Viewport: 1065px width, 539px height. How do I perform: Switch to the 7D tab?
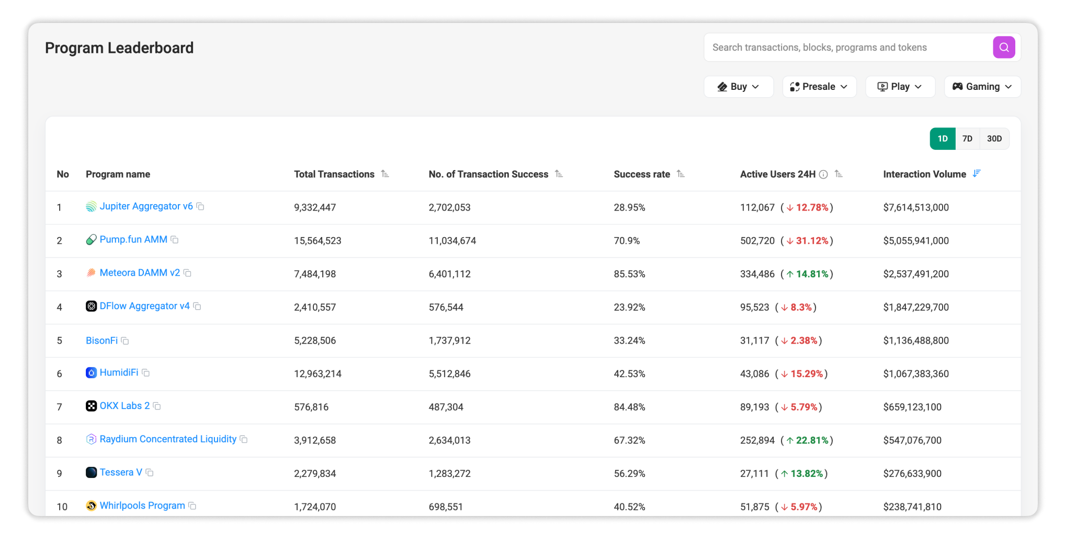(x=967, y=138)
